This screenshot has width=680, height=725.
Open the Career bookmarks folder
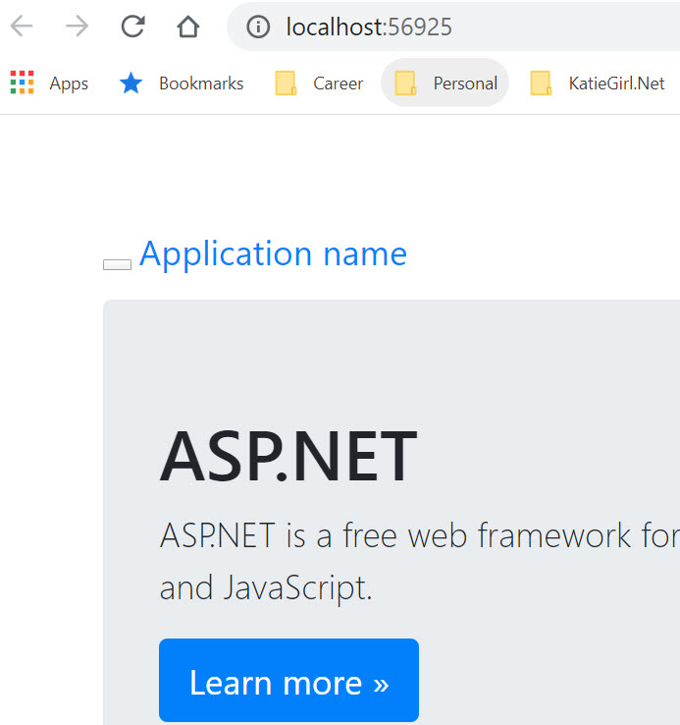pos(319,84)
